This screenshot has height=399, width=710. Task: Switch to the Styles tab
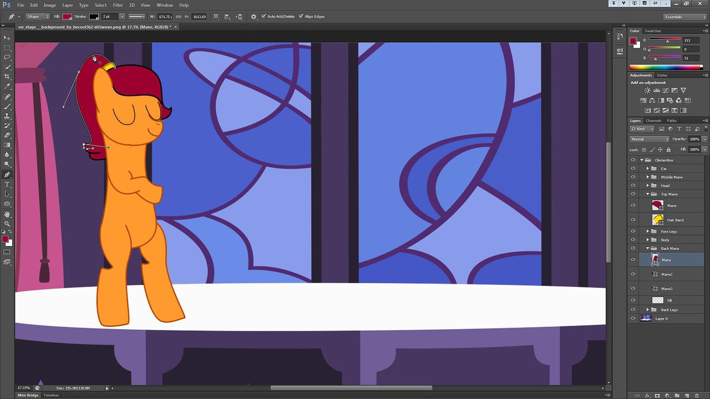coord(662,75)
